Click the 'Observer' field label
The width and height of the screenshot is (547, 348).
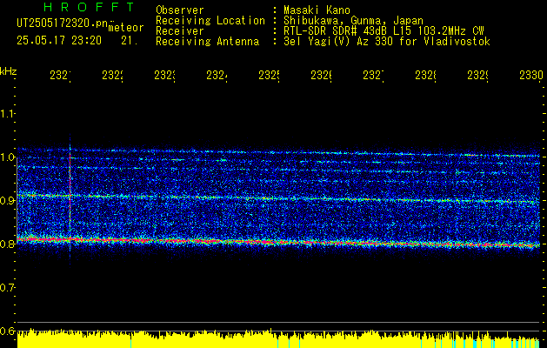point(180,10)
